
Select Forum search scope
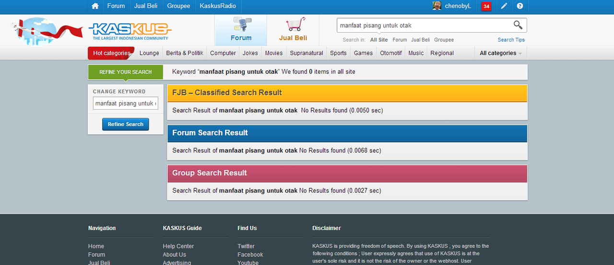(400, 40)
